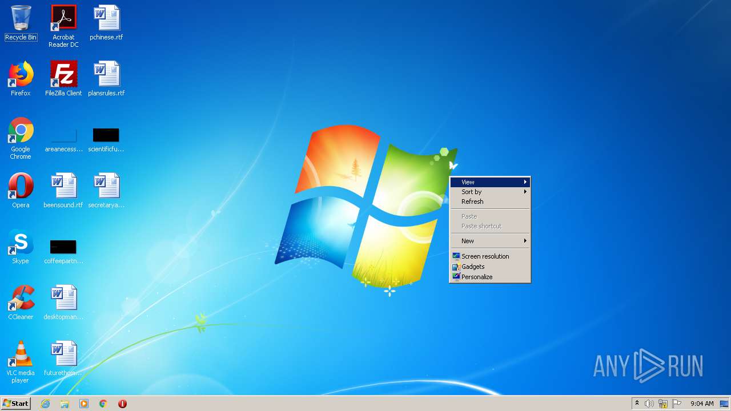Open Windows Explorer from the taskbar
The width and height of the screenshot is (731, 411).
tap(65, 404)
